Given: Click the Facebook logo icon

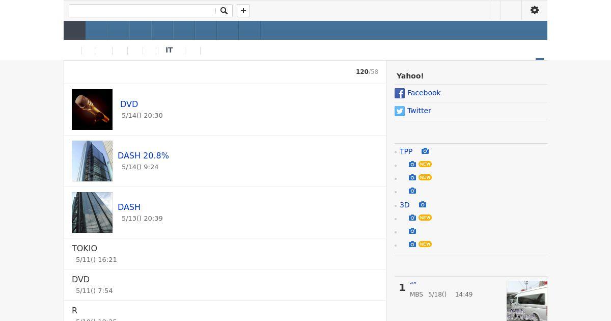Looking at the screenshot, I should (x=400, y=93).
